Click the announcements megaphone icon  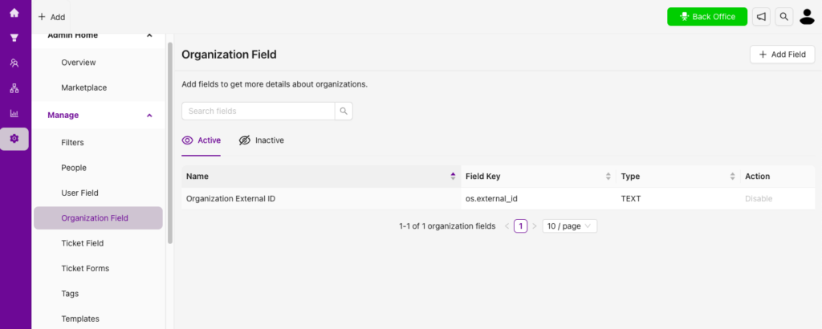[x=761, y=17]
